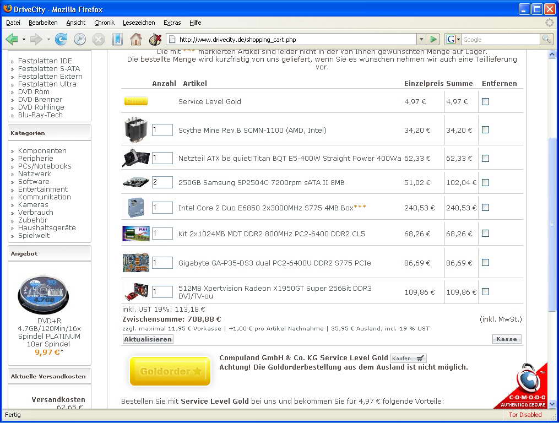559x423 pixels.
Task: Check remove box for MDT DDR2 kit
Action: pyautogui.click(x=485, y=234)
